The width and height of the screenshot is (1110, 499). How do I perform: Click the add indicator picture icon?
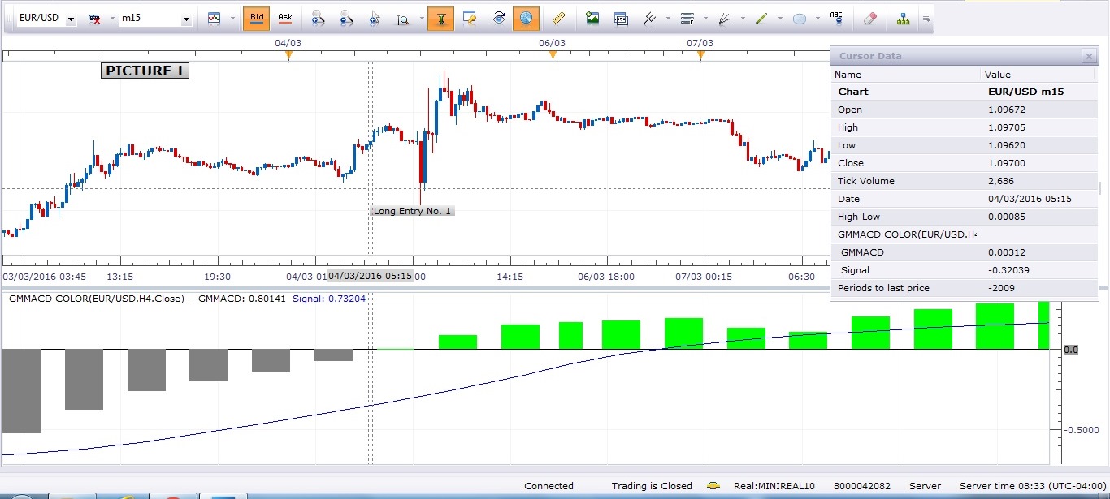point(592,18)
